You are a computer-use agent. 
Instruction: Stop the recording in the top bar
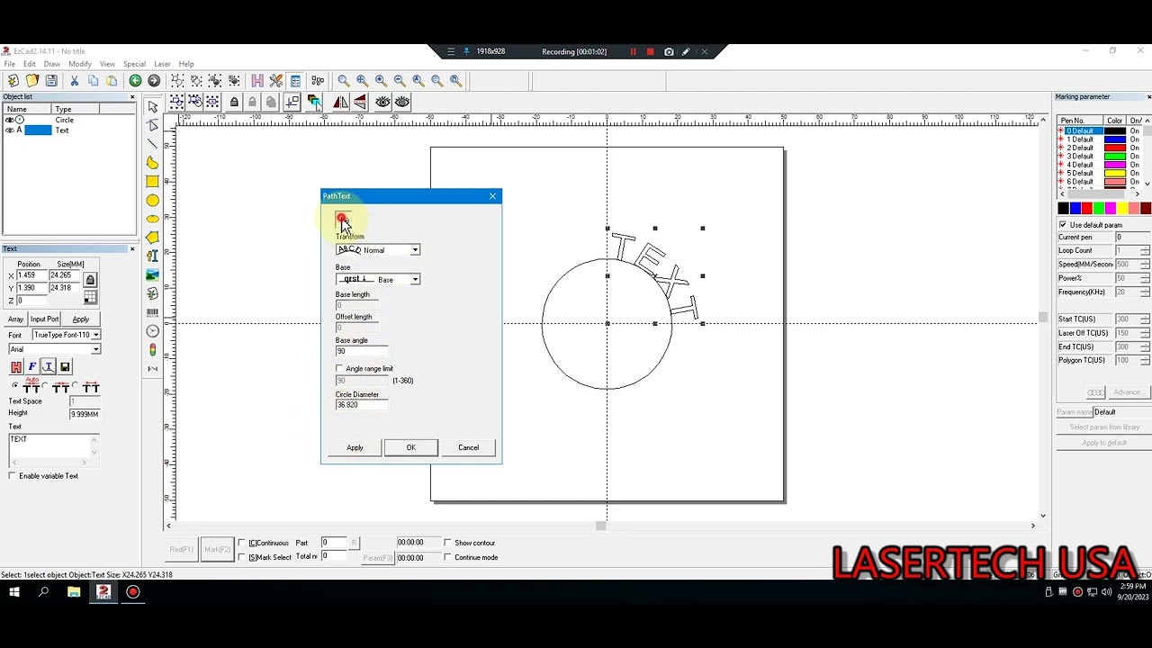point(650,52)
